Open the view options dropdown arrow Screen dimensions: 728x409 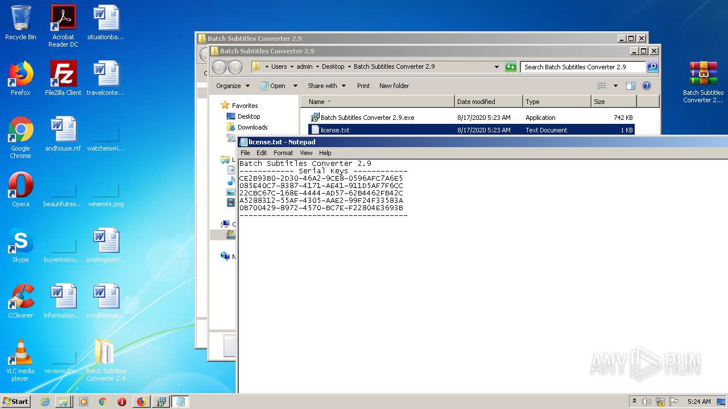[x=615, y=86]
